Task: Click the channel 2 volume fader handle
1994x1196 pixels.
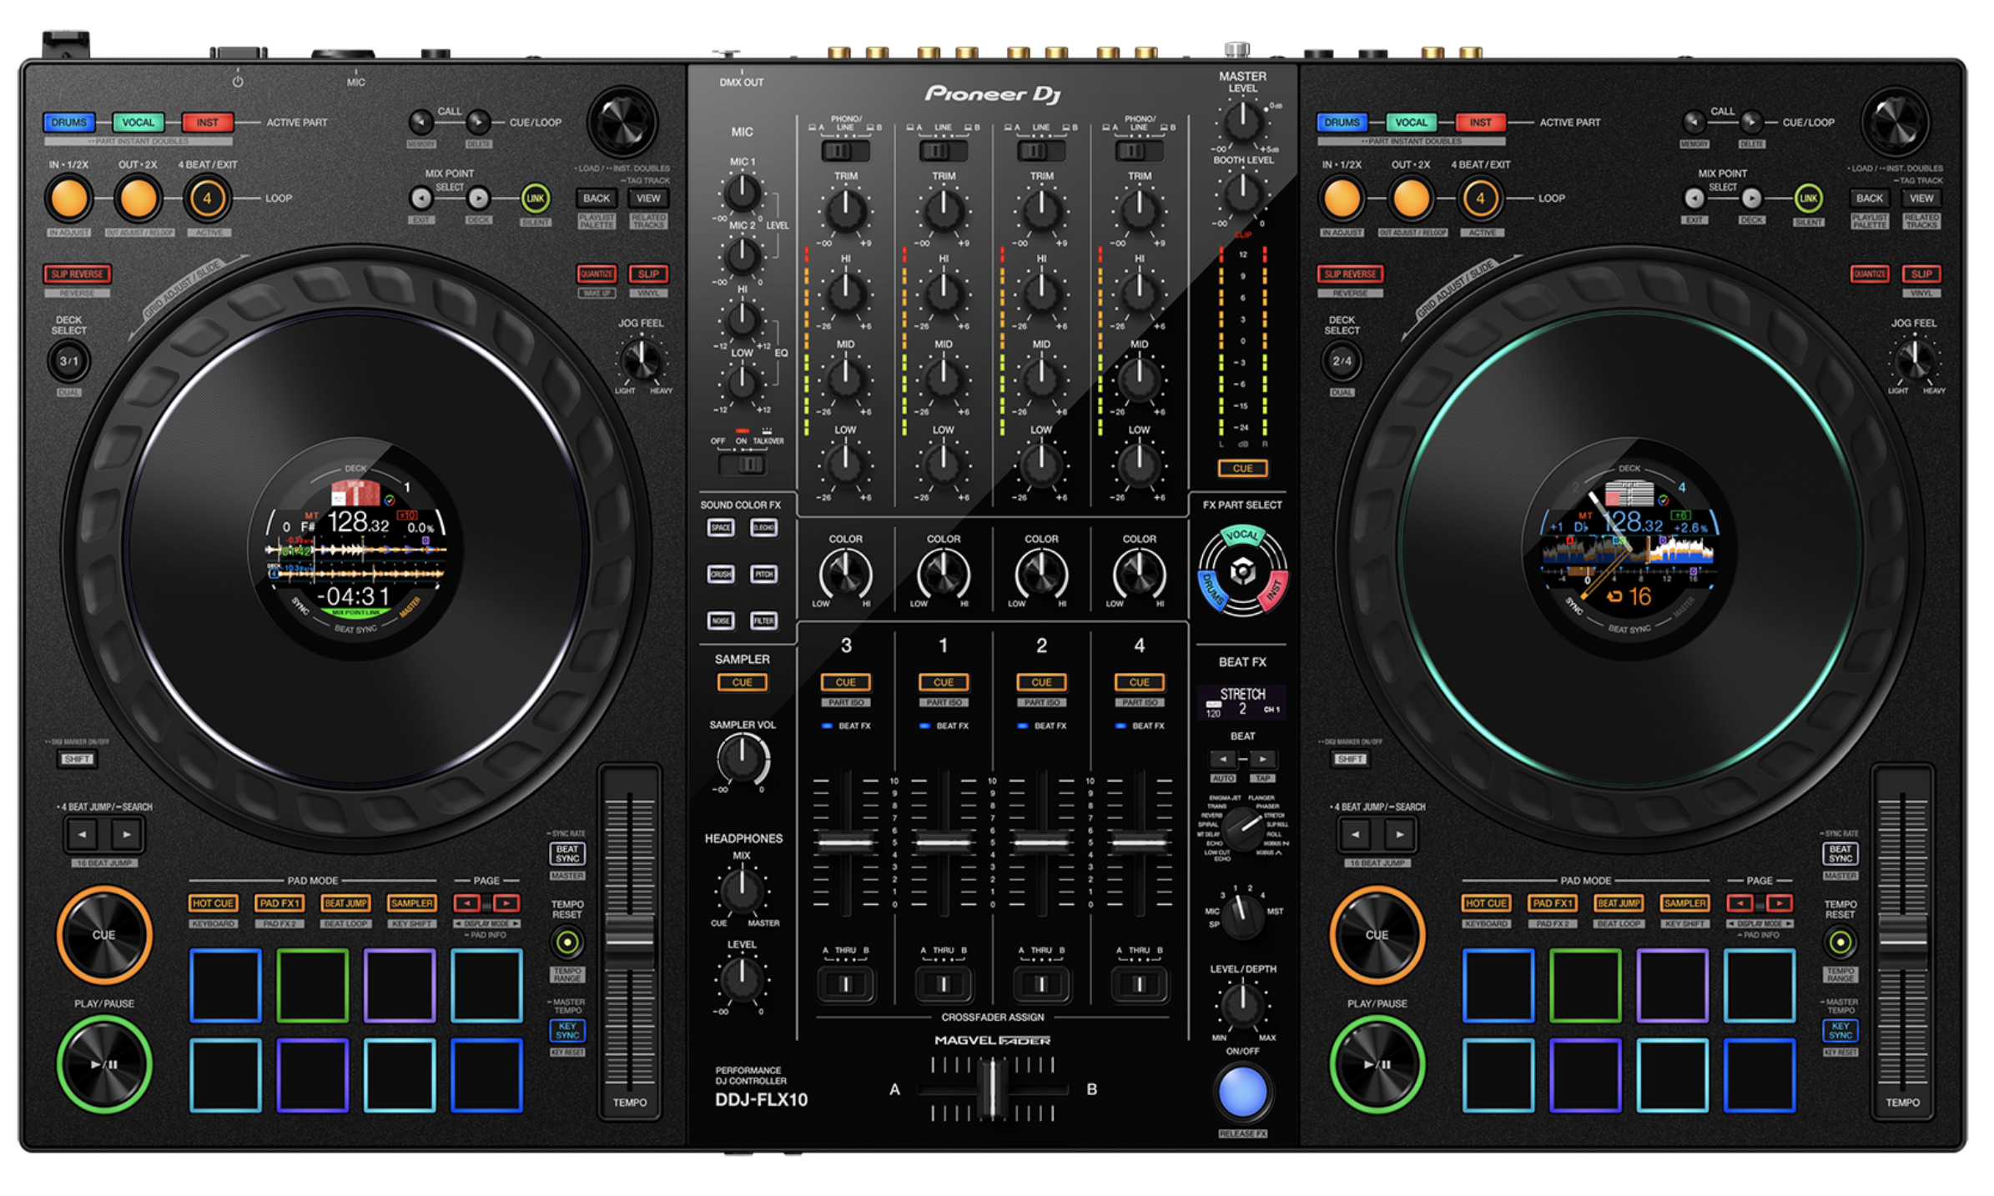Action: click(1041, 843)
